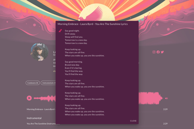Select the You Are The Sunshine instrumental row

[97, 123]
